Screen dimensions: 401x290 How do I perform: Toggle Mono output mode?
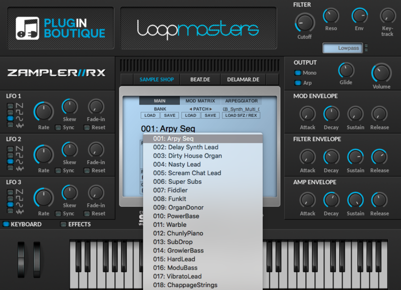[x=298, y=73]
